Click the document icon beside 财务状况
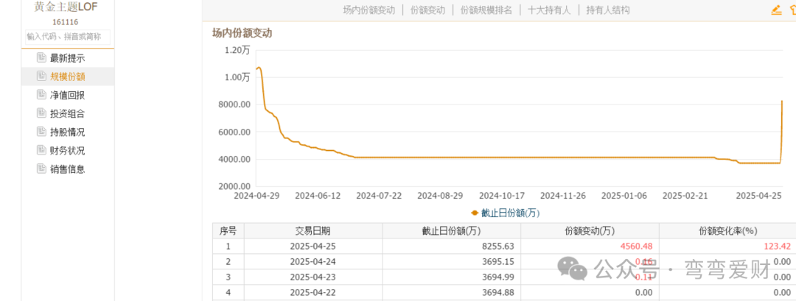 coord(41,150)
